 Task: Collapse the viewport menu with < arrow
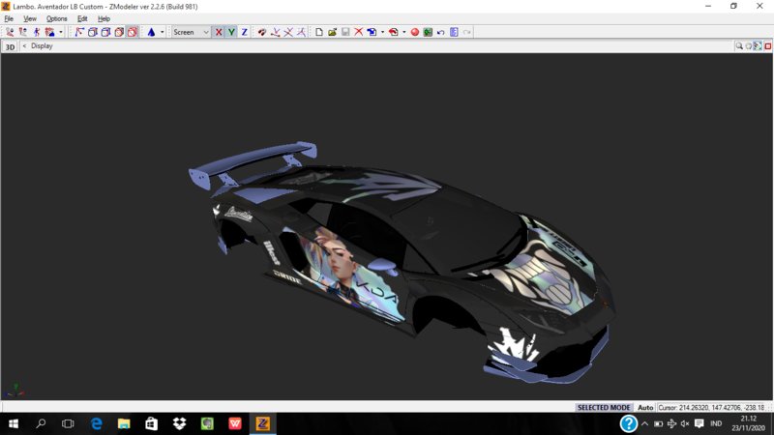[24, 45]
